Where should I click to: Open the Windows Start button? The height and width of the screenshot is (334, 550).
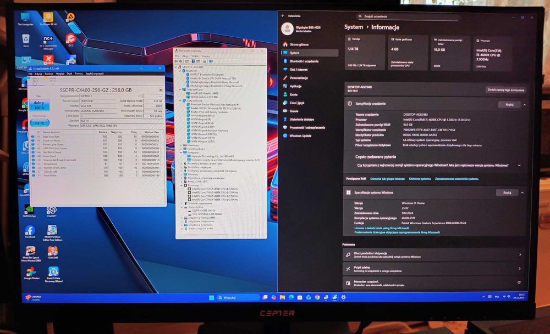[212, 298]
